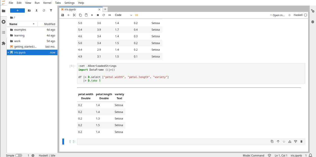316x157 pixels.
Task: Select the getting_started notebook file
Action: 32,47
